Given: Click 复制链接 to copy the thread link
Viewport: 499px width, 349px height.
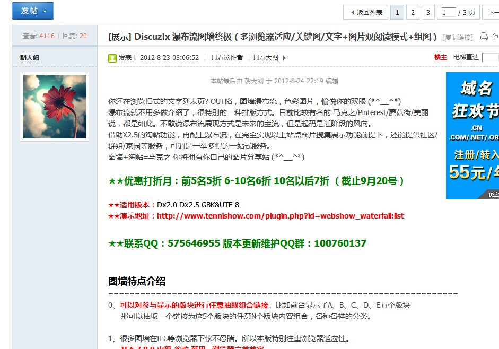Looking at the screenshot, I should coord(457,36).
